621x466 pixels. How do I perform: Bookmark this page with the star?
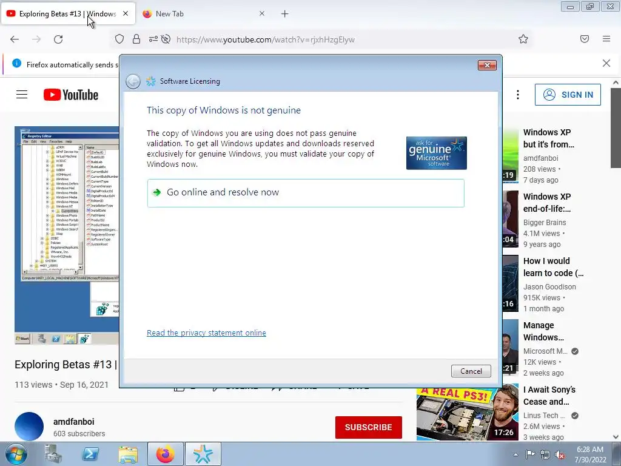pos(523,39)
